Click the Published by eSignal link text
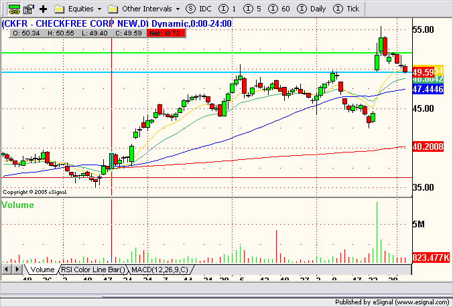The width and height of the screenshot is (453, 307). point(392,302)
